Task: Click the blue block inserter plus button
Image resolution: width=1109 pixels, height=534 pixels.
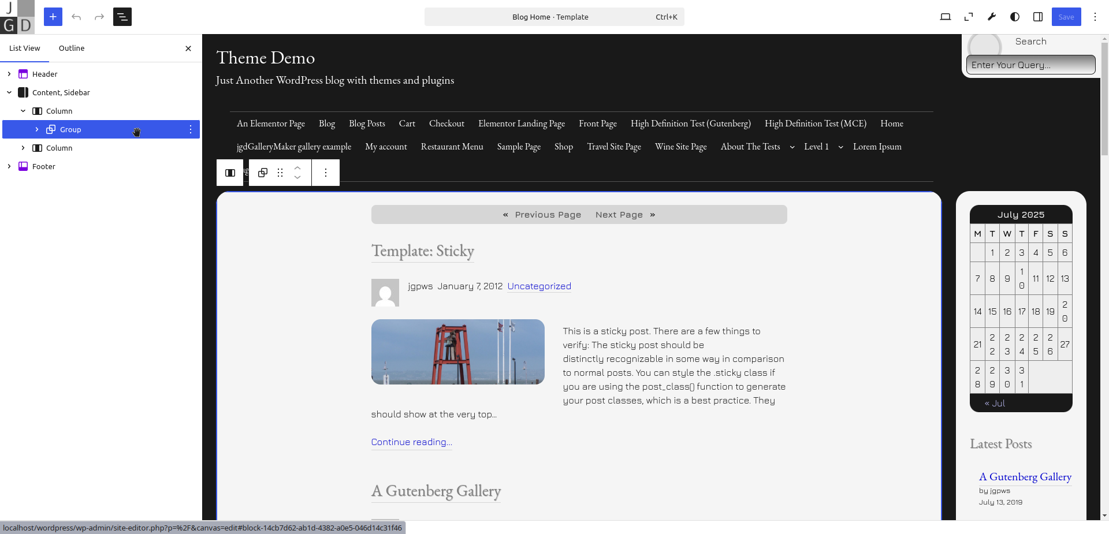Action: point(53,17)
